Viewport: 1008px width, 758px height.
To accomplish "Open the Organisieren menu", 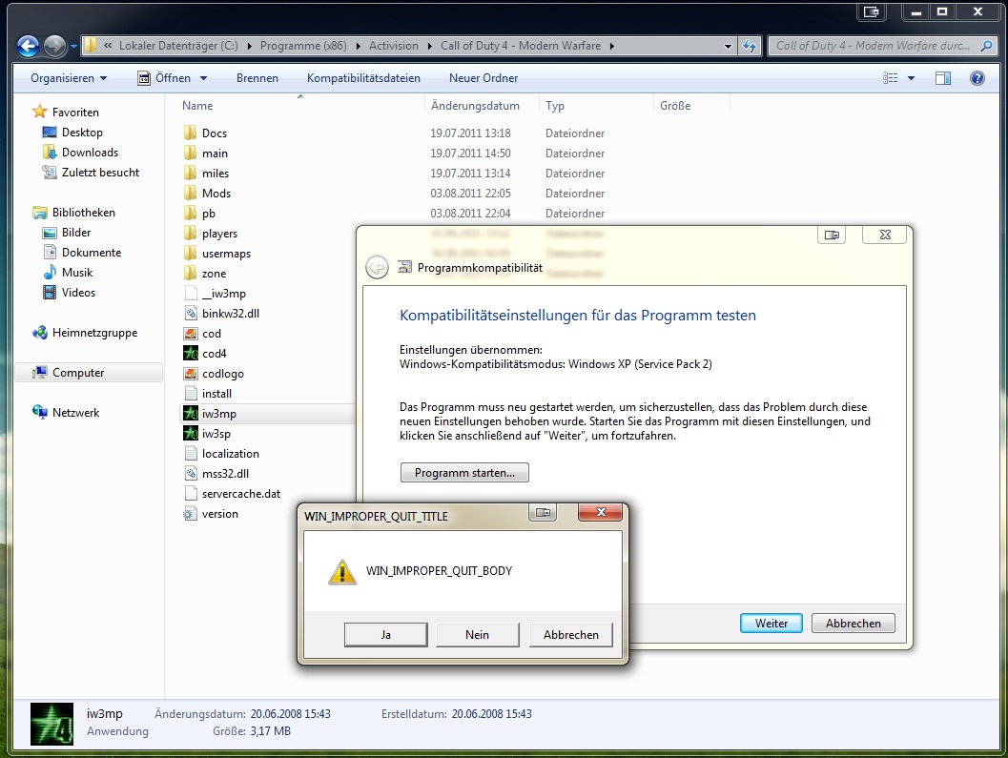I will (x=69, y=78).
